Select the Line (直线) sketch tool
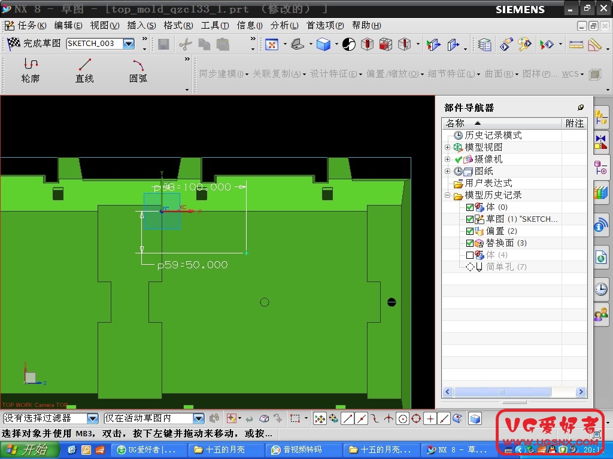 point(84,71)
